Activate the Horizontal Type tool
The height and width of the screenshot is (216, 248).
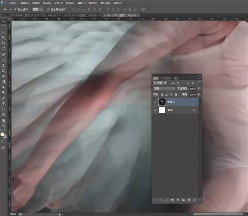point(4,104)
